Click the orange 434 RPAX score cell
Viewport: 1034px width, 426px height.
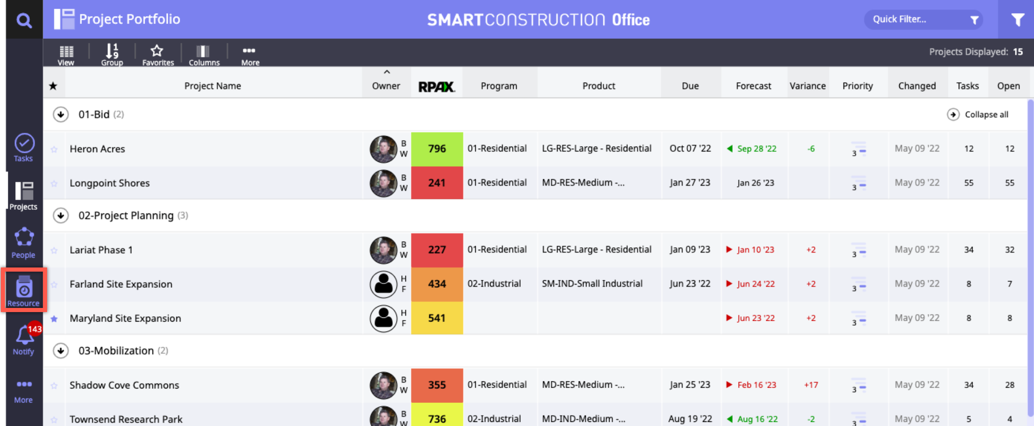click(437, 284)
